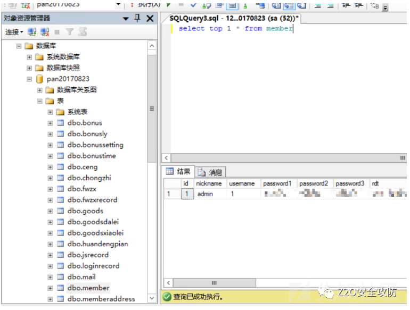Click the Display Estimated Execution Plan icon

pos(207,5)
